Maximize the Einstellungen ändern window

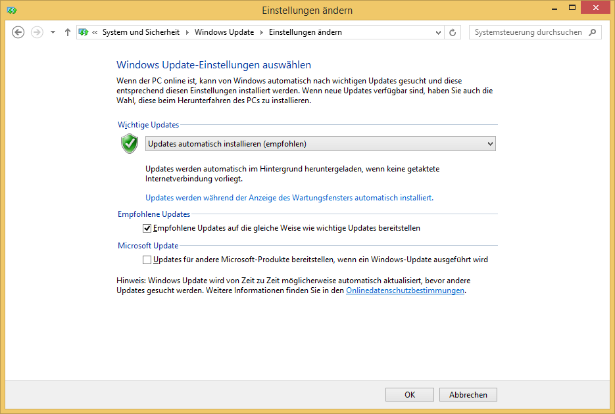[x=572, y=8]
